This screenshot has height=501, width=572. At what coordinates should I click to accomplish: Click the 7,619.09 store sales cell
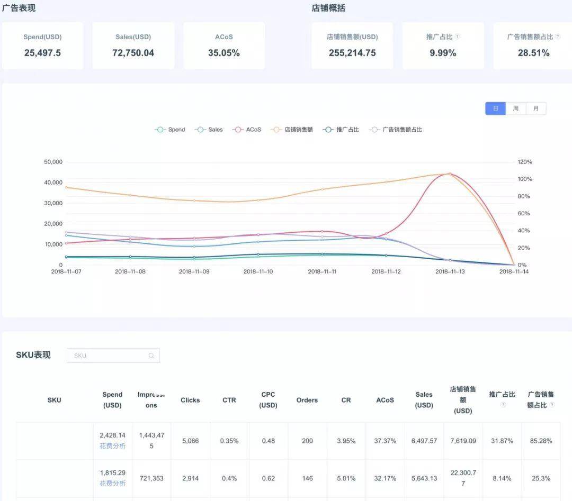(x=463, y=441)
